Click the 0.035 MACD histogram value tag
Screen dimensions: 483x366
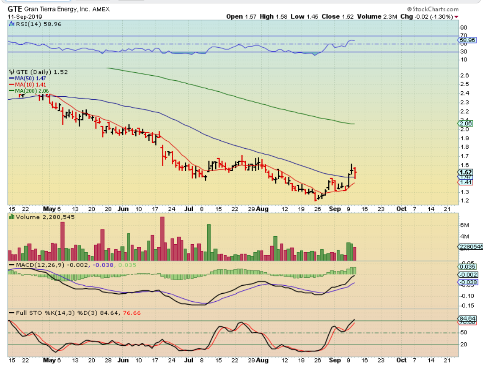pyautogui.click(x=467, y=267)
